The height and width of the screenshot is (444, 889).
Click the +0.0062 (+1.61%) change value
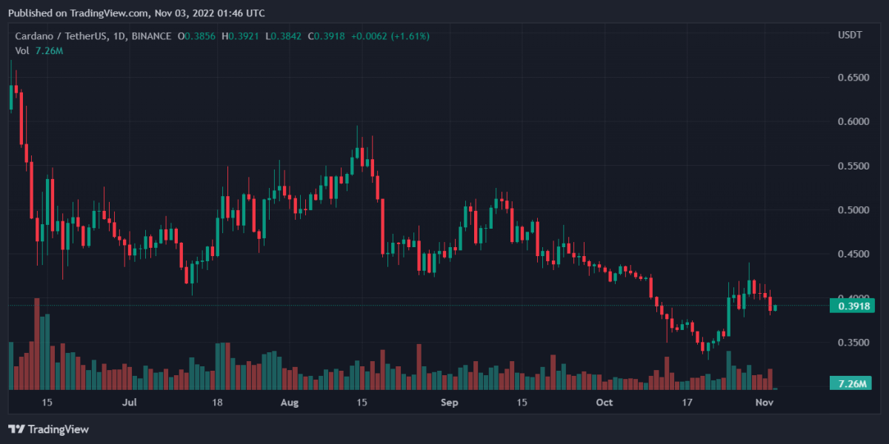(x=390, y=36)
